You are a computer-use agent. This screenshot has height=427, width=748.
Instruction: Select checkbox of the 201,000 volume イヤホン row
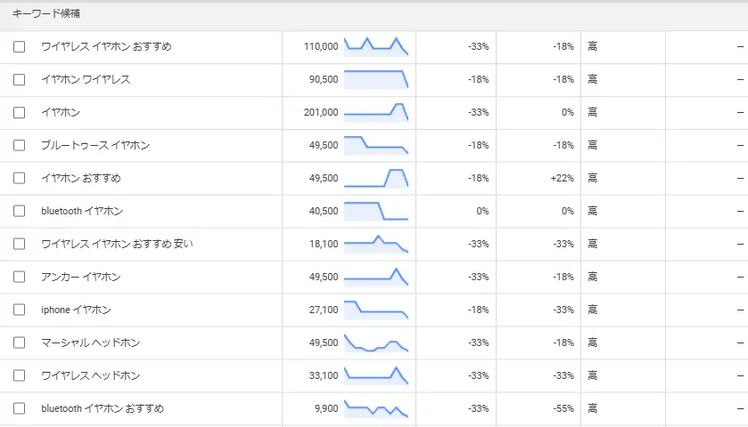pyautogui.click(x=20, y=113)
